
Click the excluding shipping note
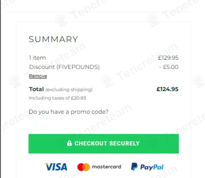pyautogui.click(x=69, y=89)
